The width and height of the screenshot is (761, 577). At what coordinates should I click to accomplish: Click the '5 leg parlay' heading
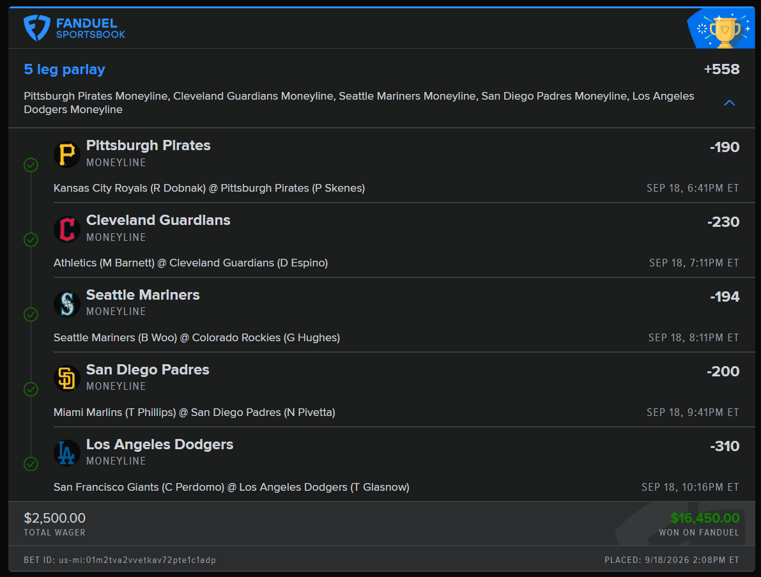click(65, 70)
